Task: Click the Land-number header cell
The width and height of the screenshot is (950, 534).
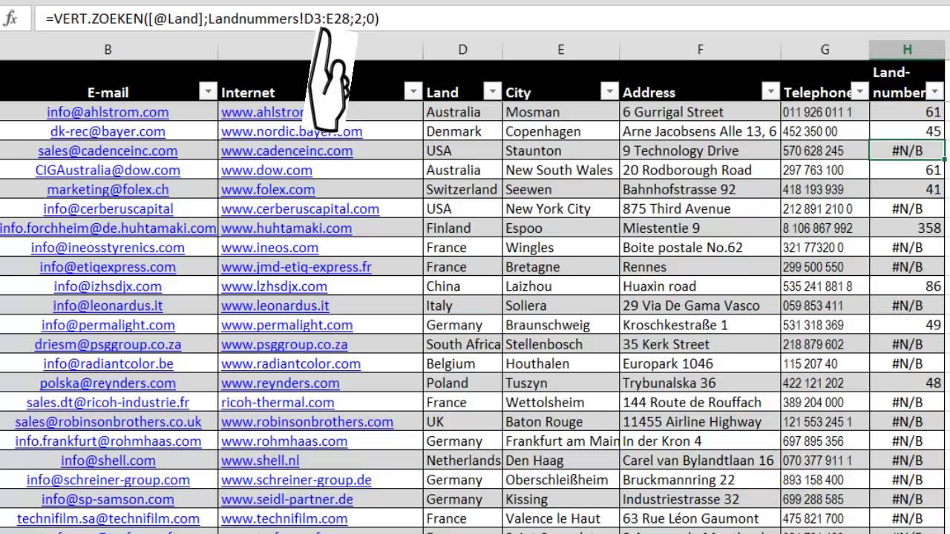Action: pyautogui.click(x=907, y=81)
